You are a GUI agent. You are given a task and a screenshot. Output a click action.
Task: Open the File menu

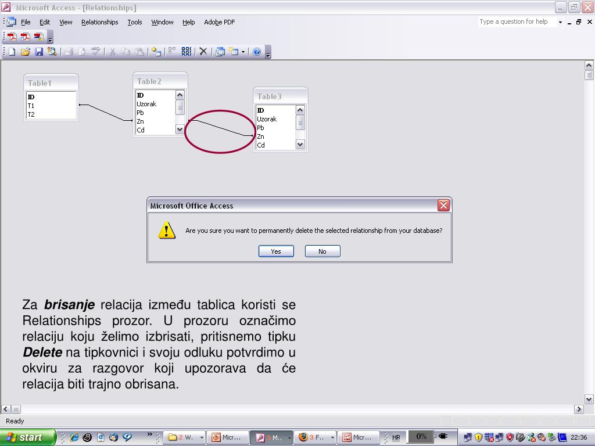pos(26,22)
